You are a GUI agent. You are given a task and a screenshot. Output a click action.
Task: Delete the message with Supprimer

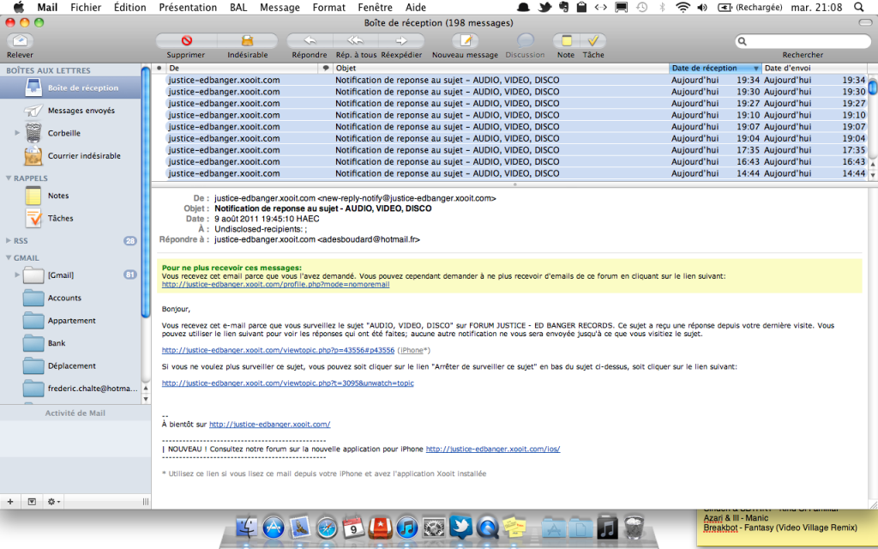coord(186,41)
